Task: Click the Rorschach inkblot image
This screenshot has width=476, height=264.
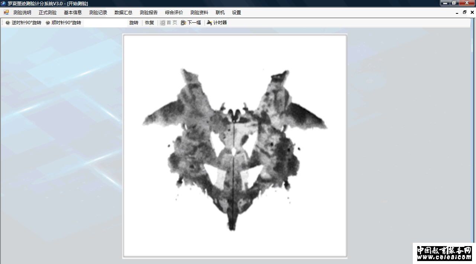Action: [x=235, y=146]
